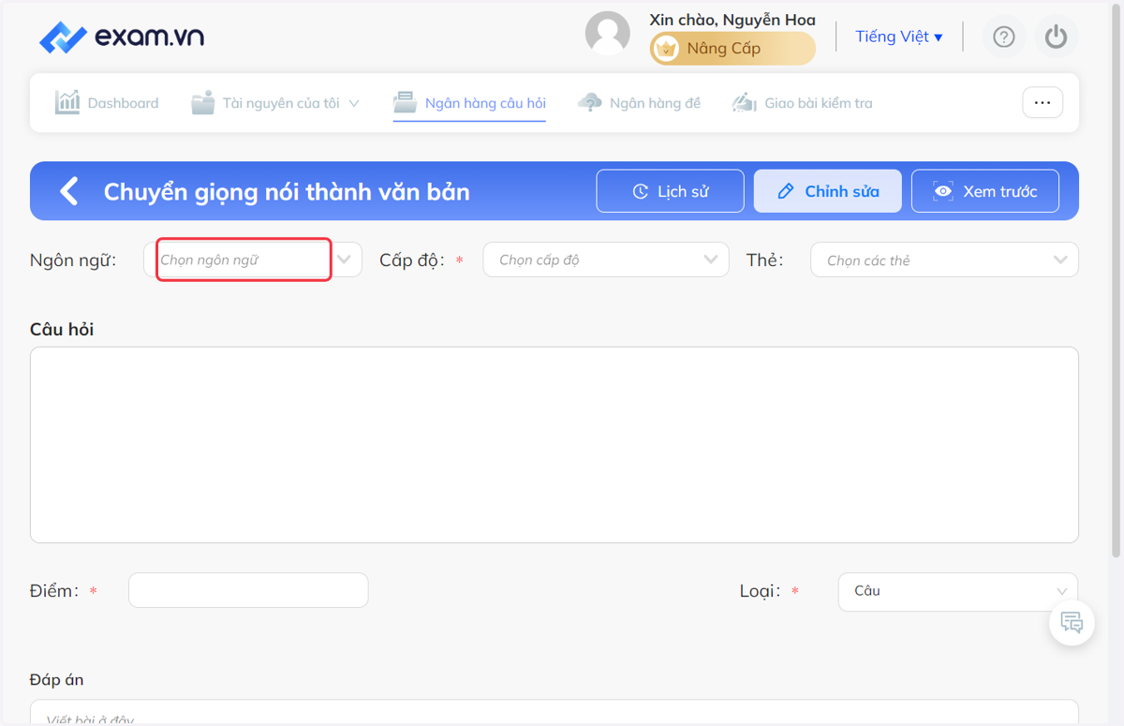Screen dimensions: 1124x726
Task: Click the Dashboard chart icon
Action: click(x=67, y=102)
